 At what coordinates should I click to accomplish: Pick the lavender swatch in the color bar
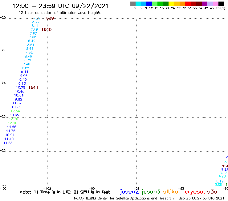(x=210, y=4)
